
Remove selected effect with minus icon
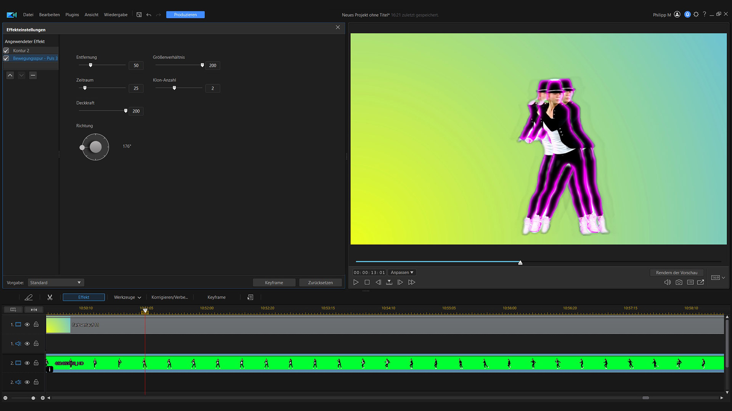tap(33, 75)
